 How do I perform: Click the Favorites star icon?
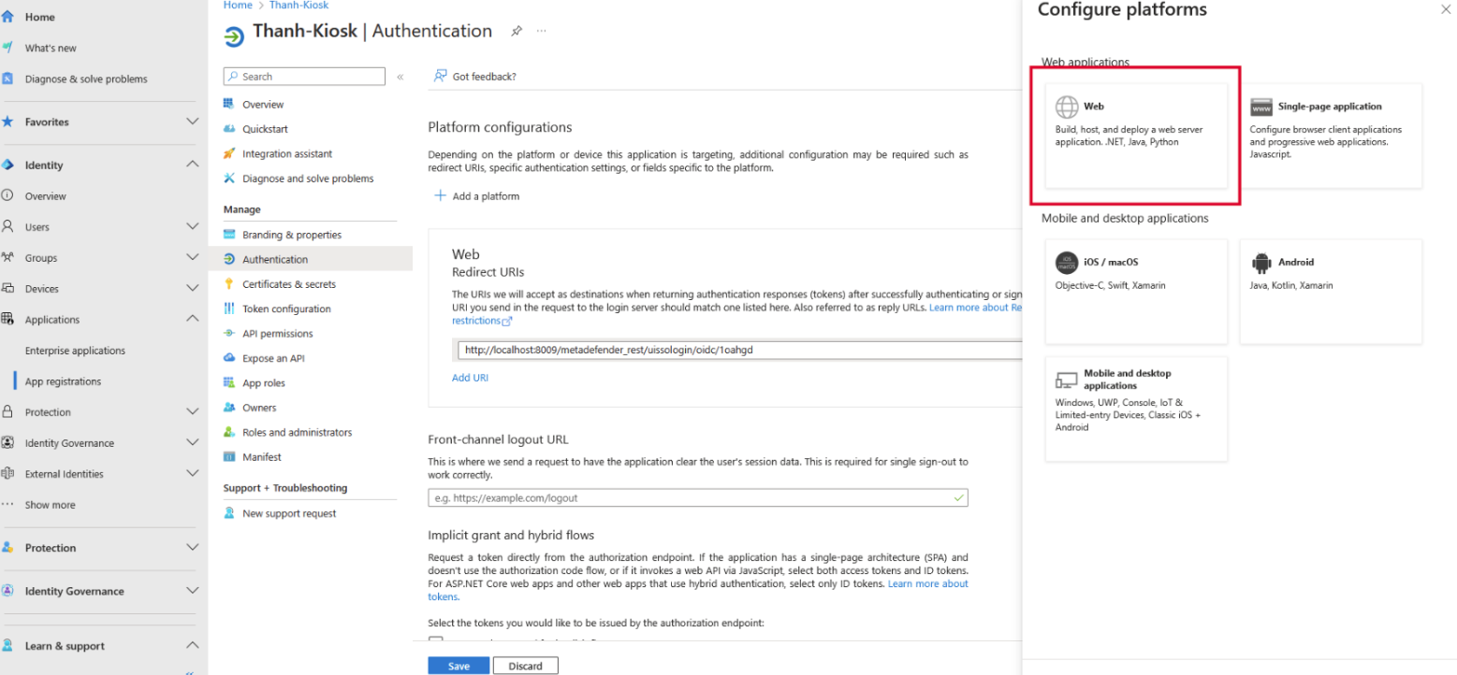(x=7, y=122)
